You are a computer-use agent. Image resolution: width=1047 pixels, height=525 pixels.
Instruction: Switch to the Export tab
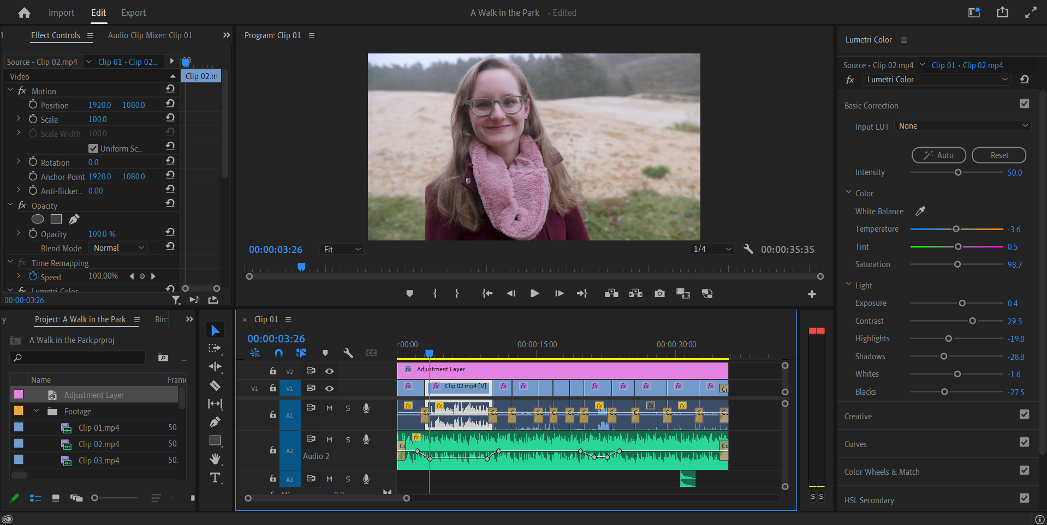pyautogui.click(x=133, y=13)
